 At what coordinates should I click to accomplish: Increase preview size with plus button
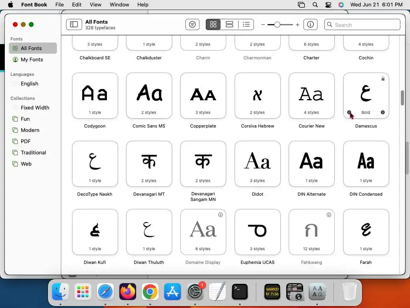[297, 25]
